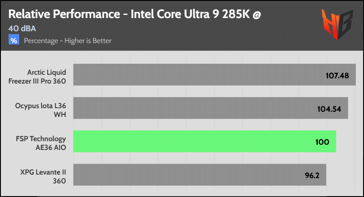This screenshot has height=197, width=364.
Task: Click the Percentage - Higher is Better legend
Action: tap(67, 41)
